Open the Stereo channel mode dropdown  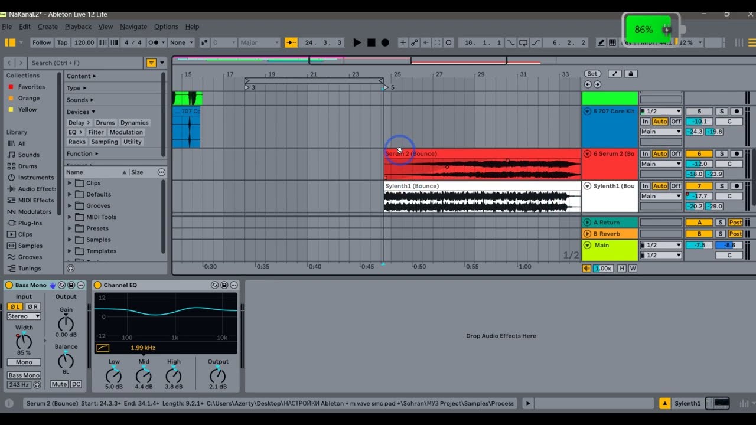(x=24, y=316)
